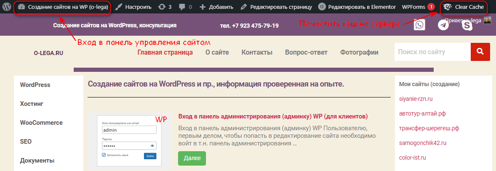Go to the O-LEGA.RU site logo
The image size is (496, 171).
pos(49,53)
